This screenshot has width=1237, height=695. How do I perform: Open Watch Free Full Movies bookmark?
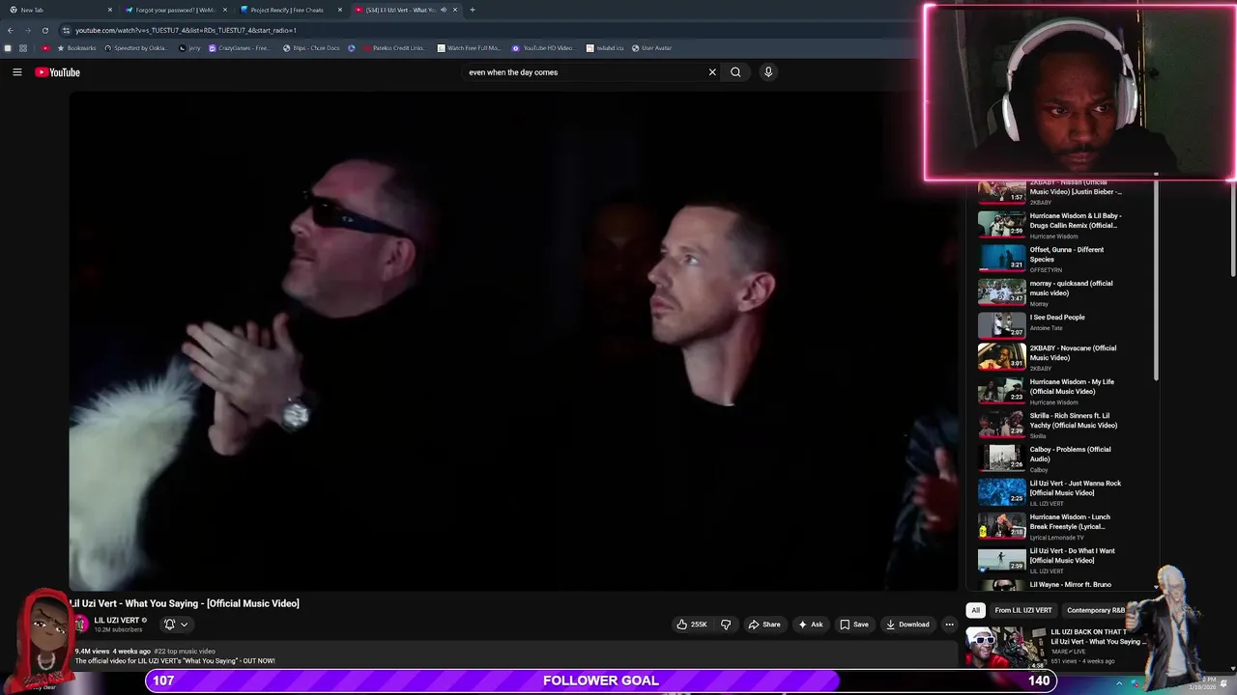[x=470, y=48]
